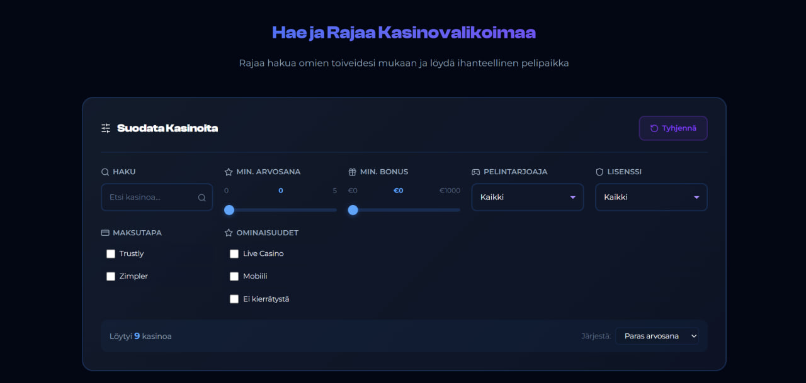The width and height of the screenshot is (806, 383).
Task: Click the magnifier icon next to HAKU label
Action: tap(104, 171)
